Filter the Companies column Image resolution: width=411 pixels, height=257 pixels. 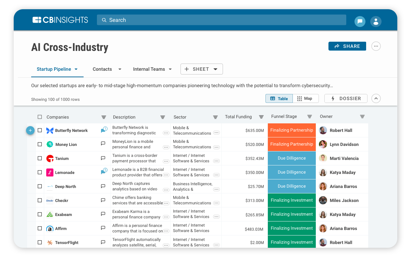(104, 117)
